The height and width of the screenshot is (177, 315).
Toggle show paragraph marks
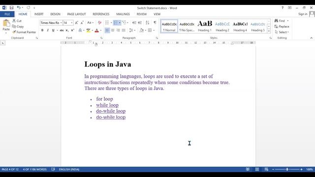pos(155,23)
